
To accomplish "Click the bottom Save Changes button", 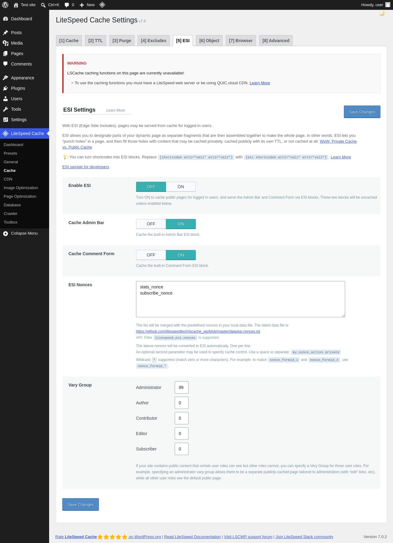I will [80, 505].
